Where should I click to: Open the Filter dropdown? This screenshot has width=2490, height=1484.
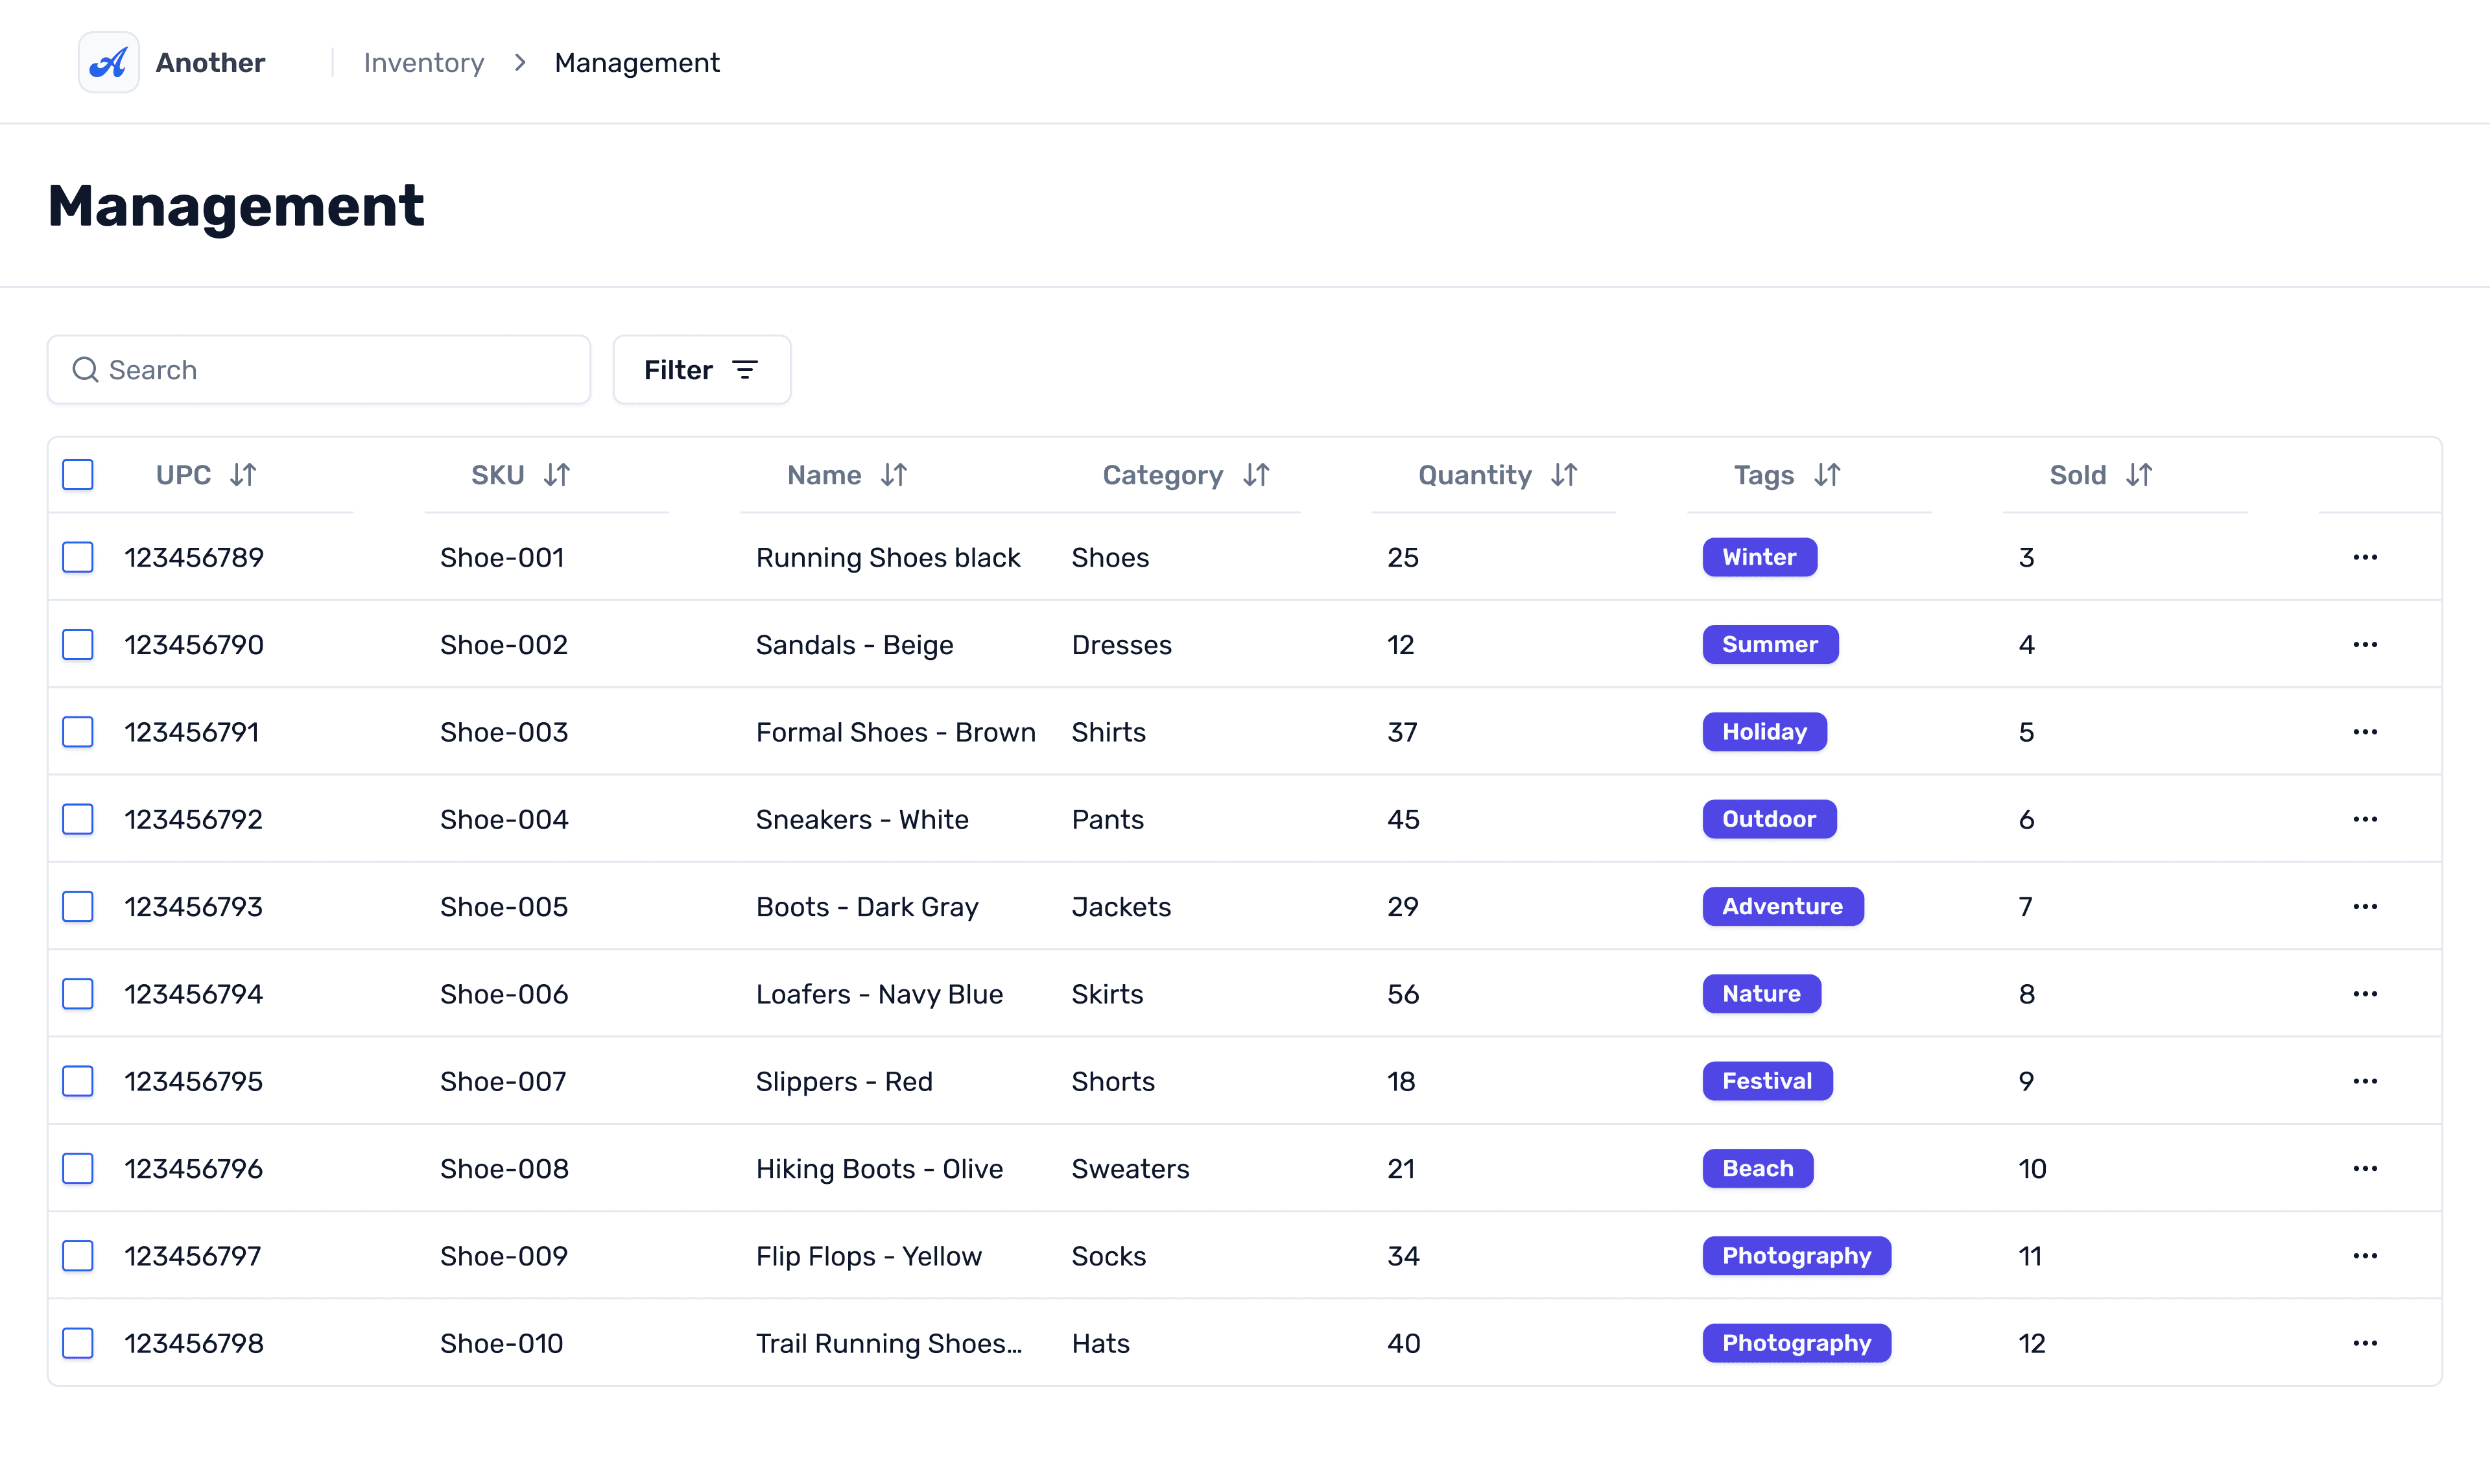tap(701, 370)
